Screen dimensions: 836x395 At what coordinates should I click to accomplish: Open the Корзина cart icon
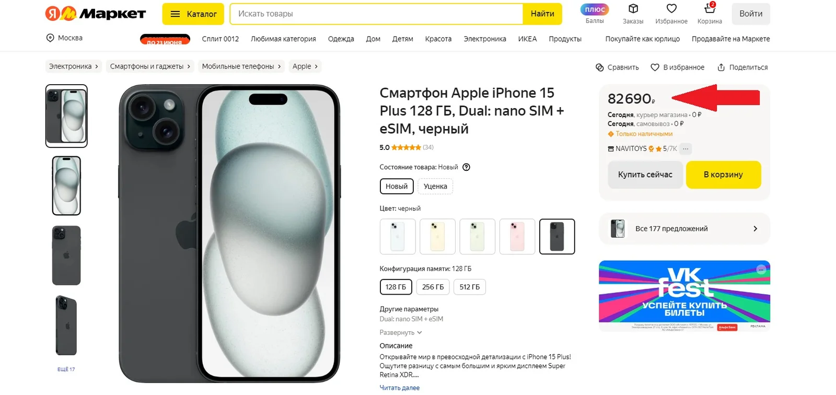[709, 9]
